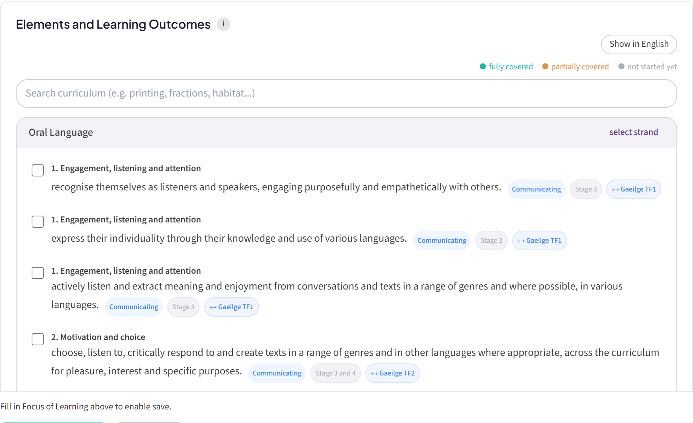Click the Communicating tag next to Stage 3 and 4
The height and width of the screenshot is (423, 693).
(x=277, y=373)
